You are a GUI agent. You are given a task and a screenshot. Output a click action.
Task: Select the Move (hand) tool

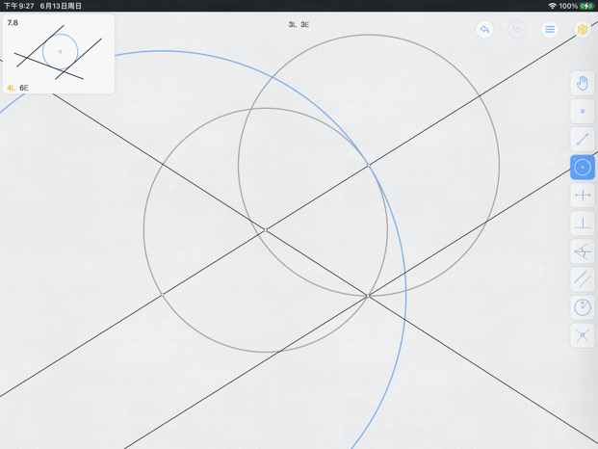click(583, 83)
